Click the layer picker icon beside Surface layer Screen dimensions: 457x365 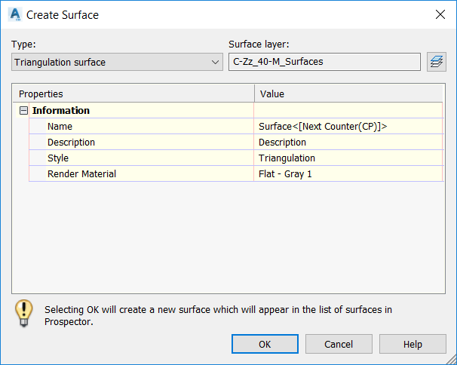point(436,62)
